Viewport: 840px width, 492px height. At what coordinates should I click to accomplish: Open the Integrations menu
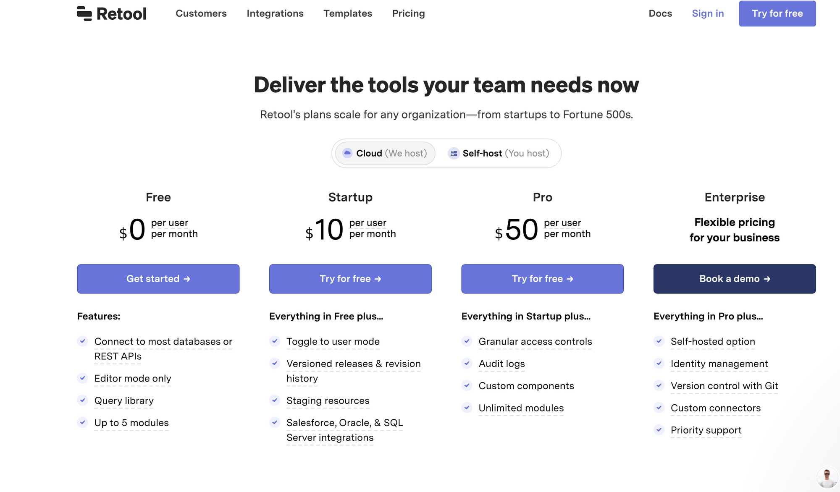tap(275, 13)
